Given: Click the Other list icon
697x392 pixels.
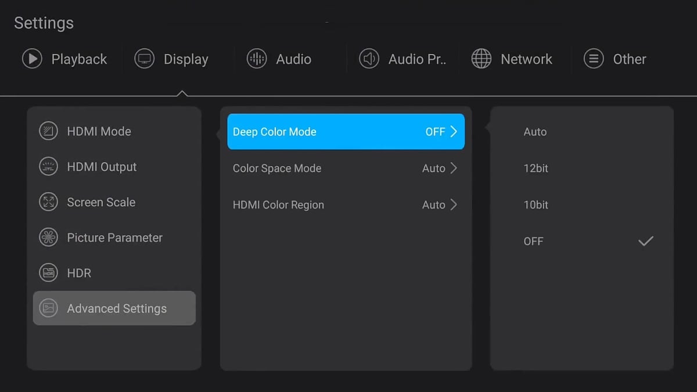Looking at the screenshot, I should point(594,59).
